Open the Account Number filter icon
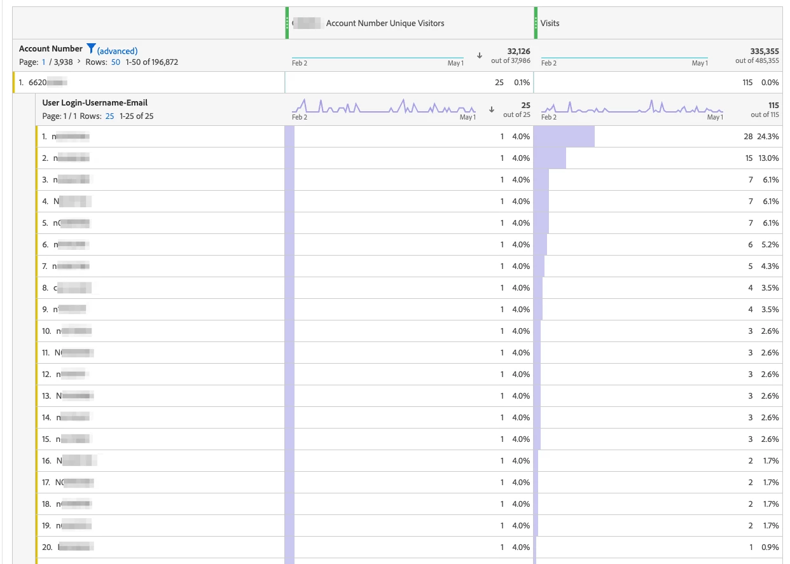The image size is (790, 564). point(91,48)
